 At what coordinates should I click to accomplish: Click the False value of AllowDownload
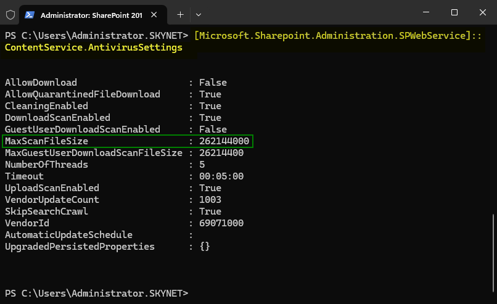pos(213,83)
